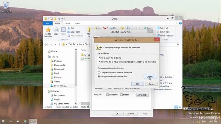221x124 pixels.
Task: Click the Properties icon in quick access toolbar
Action: point(51,19)
